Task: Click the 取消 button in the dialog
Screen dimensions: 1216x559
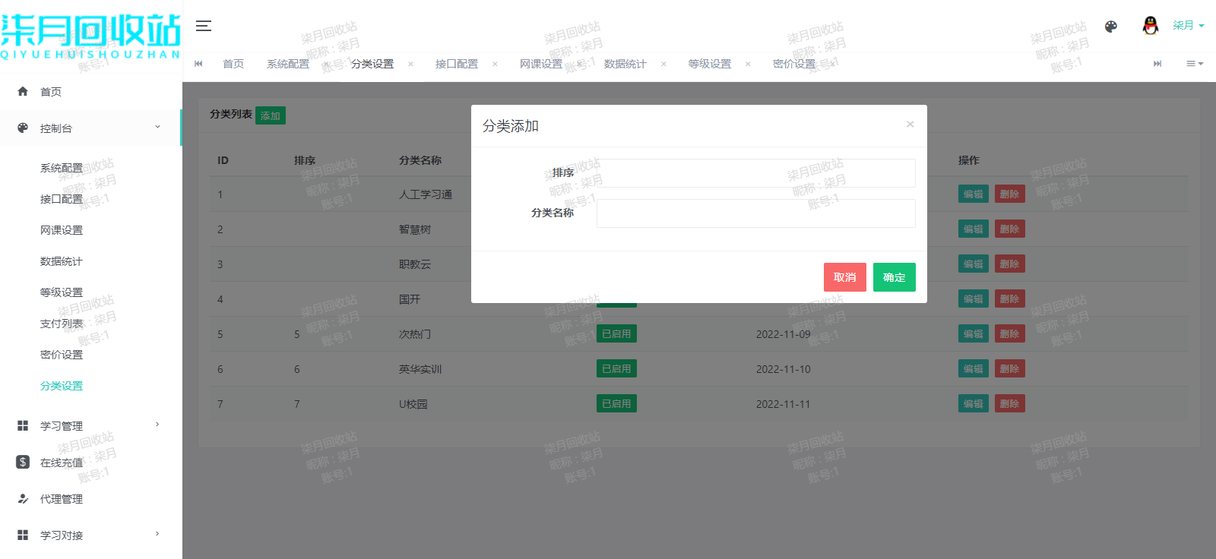Action: click(x=845, y=277)
